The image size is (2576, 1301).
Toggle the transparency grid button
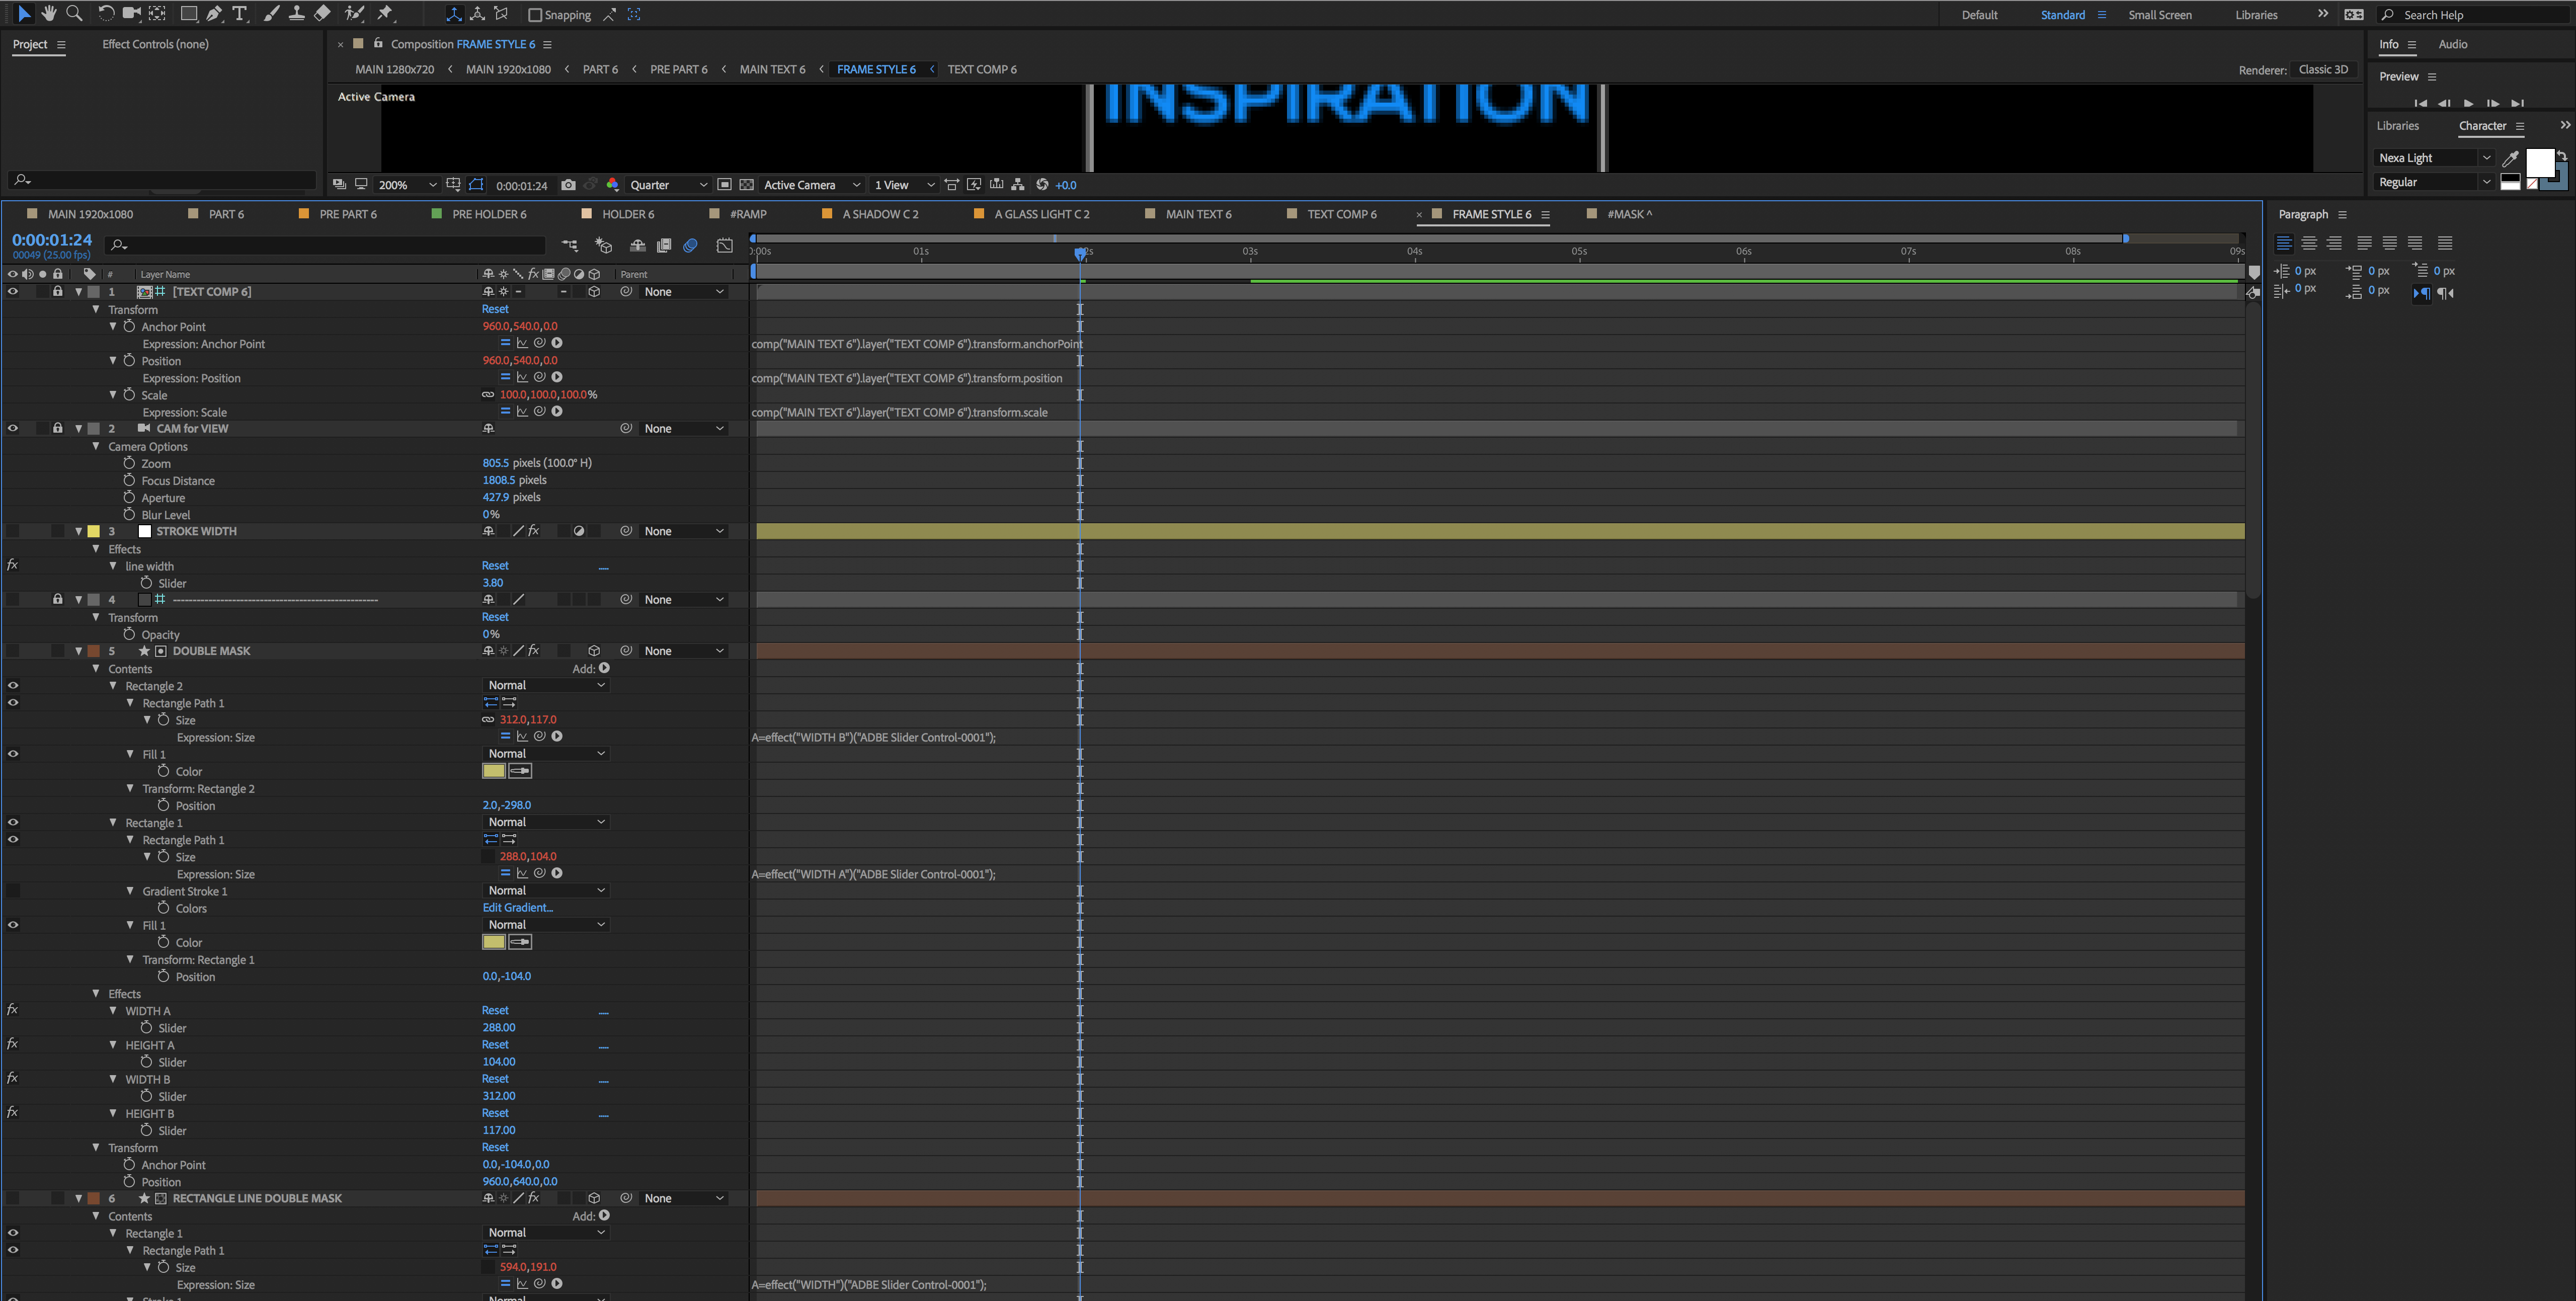click(x=747, y=185)
